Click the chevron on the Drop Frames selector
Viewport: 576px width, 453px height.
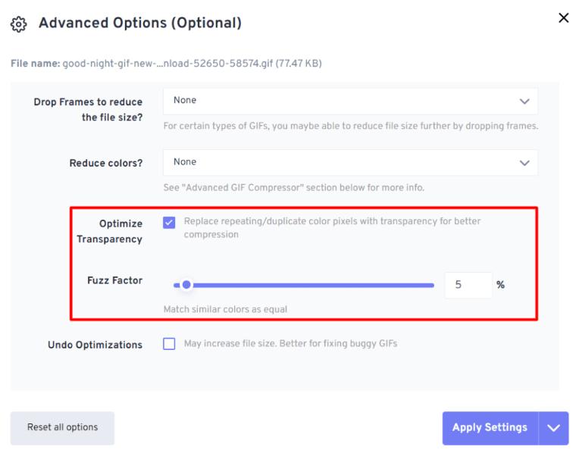coord(524,102)
